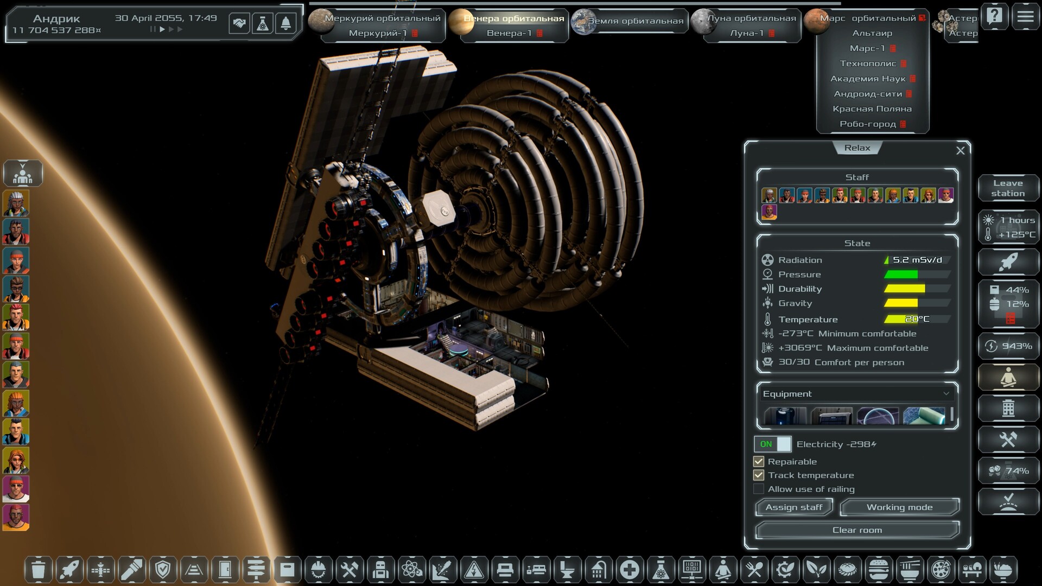Select Академия Наук from Mars menu
1042x586 pixels.
867,78
